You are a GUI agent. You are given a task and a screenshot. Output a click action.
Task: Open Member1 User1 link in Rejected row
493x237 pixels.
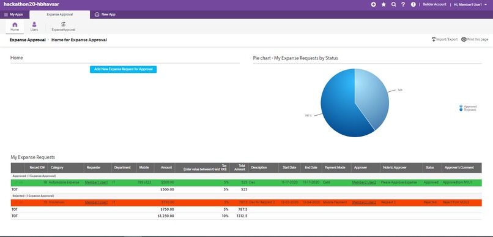(96, 202)
